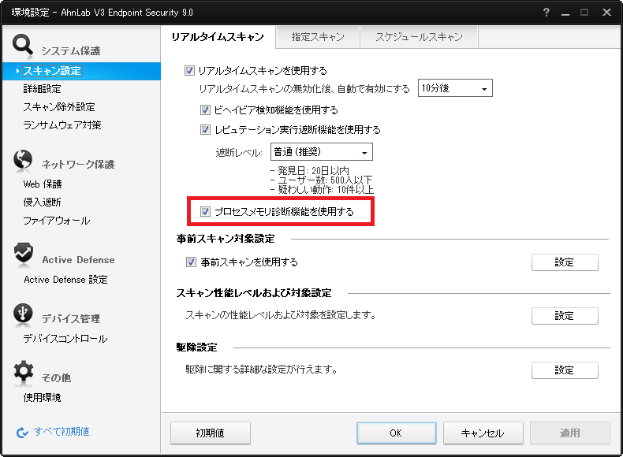The width and height of the screenshot is (623, 457).
Task: Expand the 遮断レベル 普通(推奨) dropdown
Action: 322,152
